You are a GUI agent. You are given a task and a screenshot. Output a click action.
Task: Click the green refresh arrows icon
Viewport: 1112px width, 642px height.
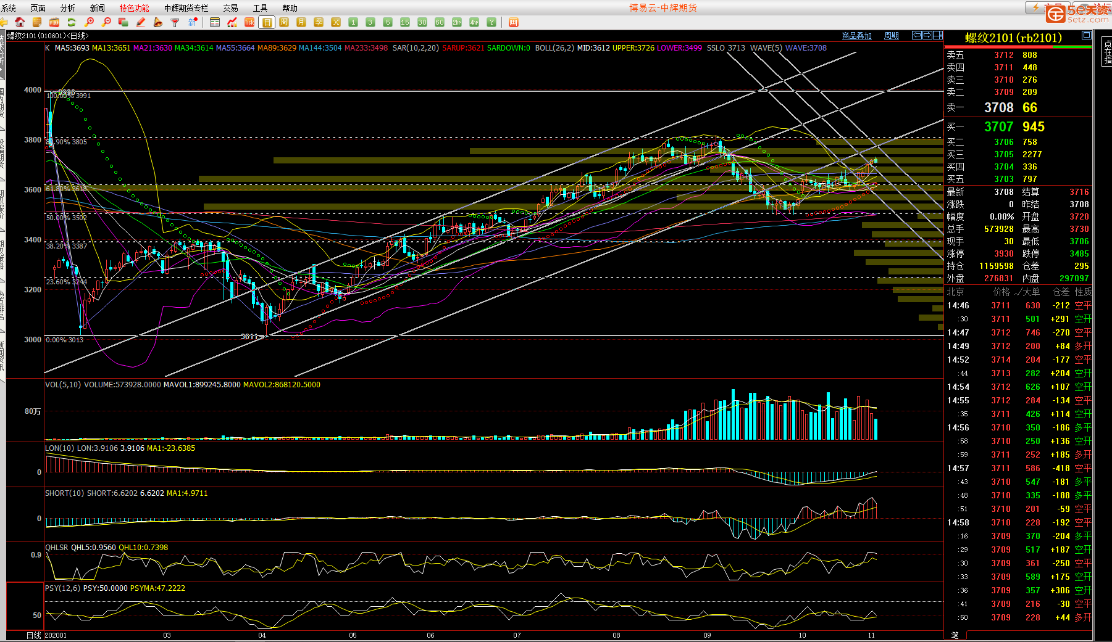pos(72,22)
